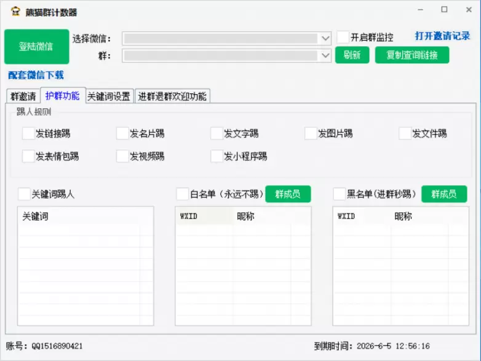Open the 配套微信下载 link

[36, 75]
